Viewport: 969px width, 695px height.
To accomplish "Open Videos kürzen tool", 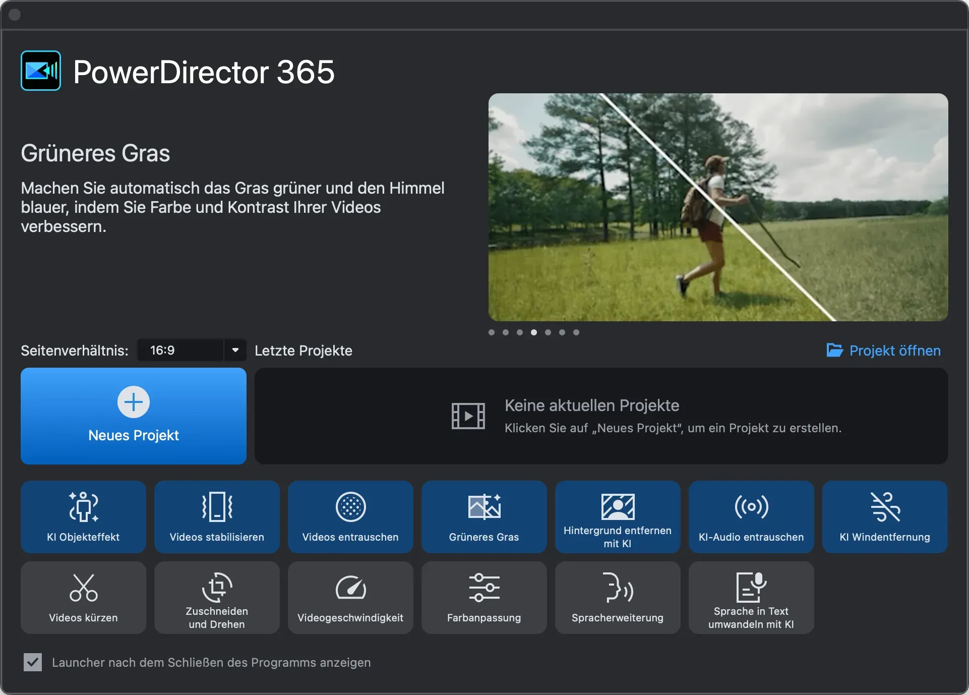I will 83,598.
